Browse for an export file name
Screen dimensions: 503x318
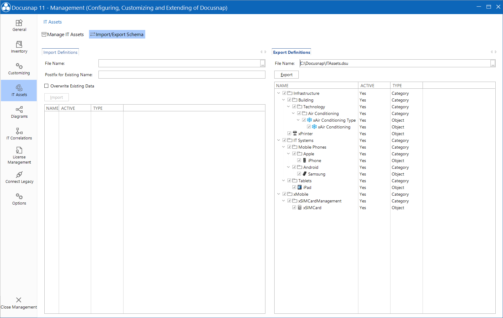[492, 63]
